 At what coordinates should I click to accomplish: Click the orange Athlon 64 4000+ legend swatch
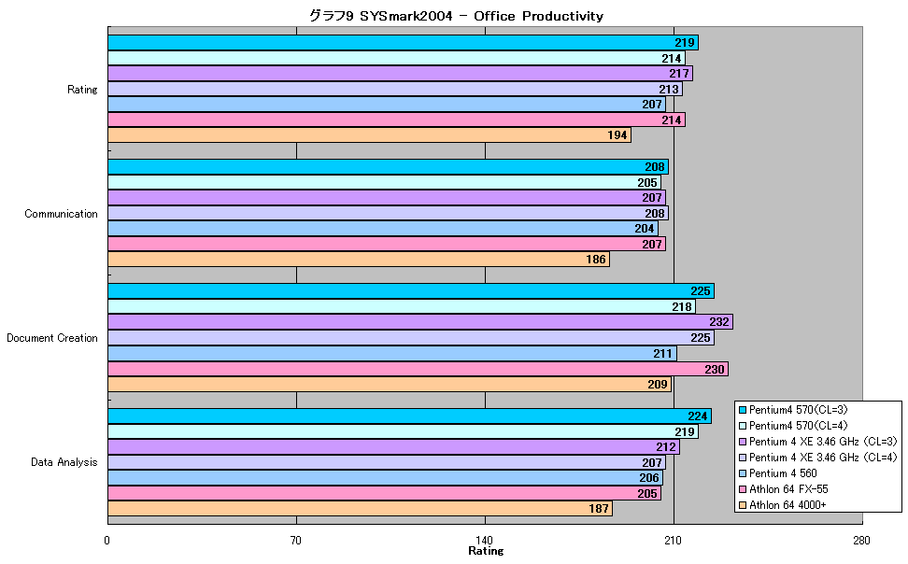point(743,505)
